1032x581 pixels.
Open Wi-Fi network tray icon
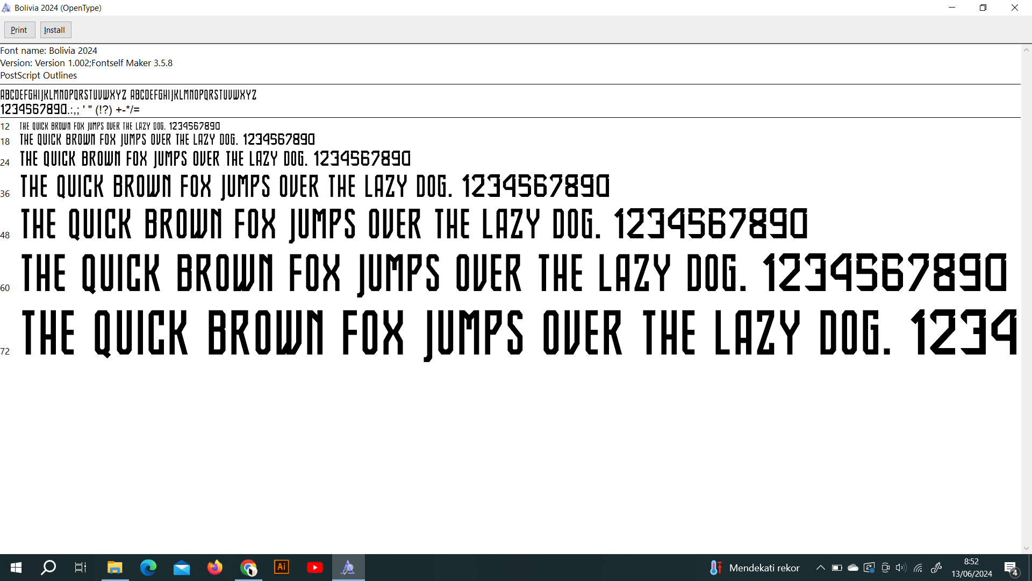(x=918, y=568)
